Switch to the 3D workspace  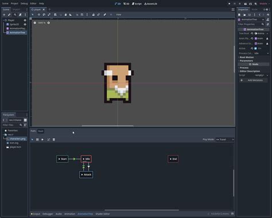click(x=126, y=3)
